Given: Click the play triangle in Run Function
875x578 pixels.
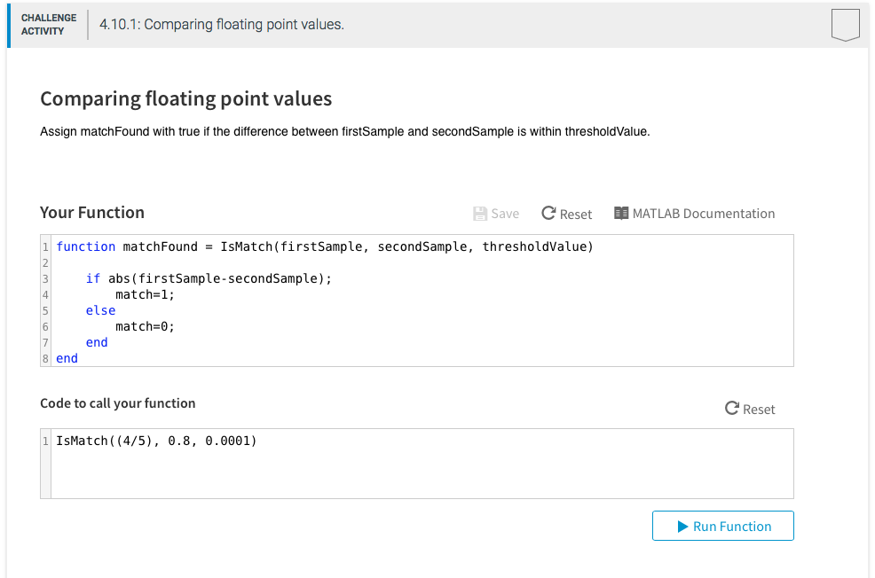Looking at the screenshot, I should pos(682,525).
